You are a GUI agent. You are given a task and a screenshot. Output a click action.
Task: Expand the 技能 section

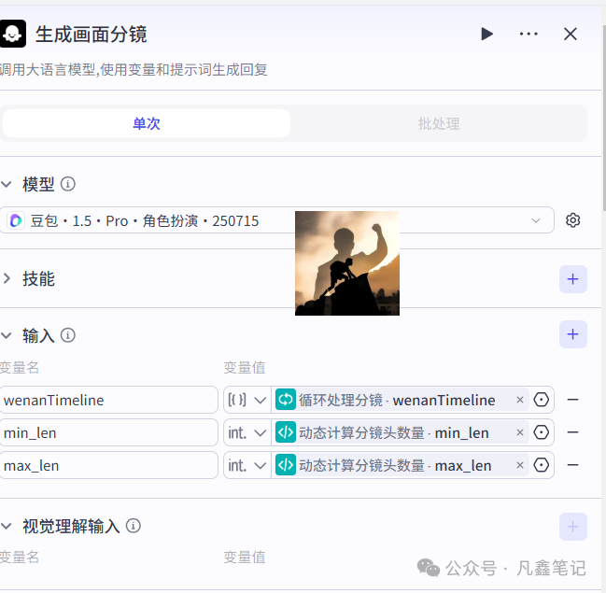(7, 278)
